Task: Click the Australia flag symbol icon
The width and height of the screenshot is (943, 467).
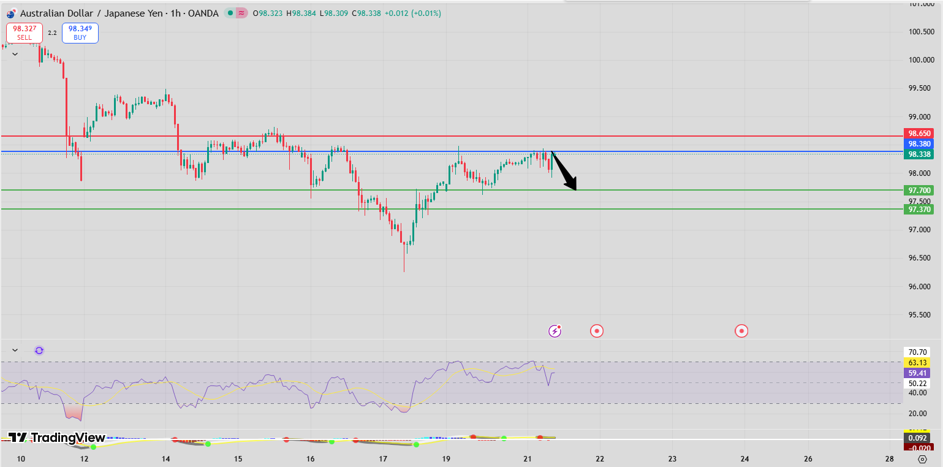Action: pyautogui.click(x=11, y=13)
